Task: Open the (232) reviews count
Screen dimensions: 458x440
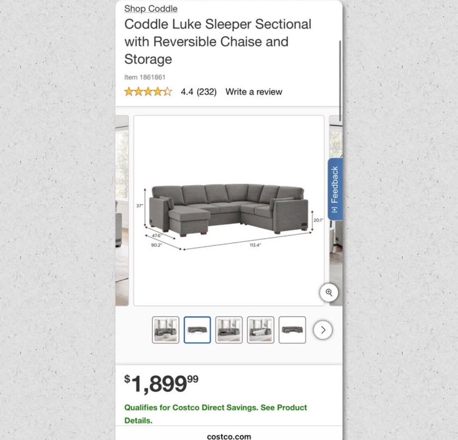Action: pos(207,92)
